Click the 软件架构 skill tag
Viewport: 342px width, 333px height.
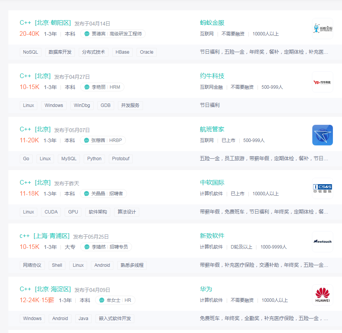tap(98, 212)
